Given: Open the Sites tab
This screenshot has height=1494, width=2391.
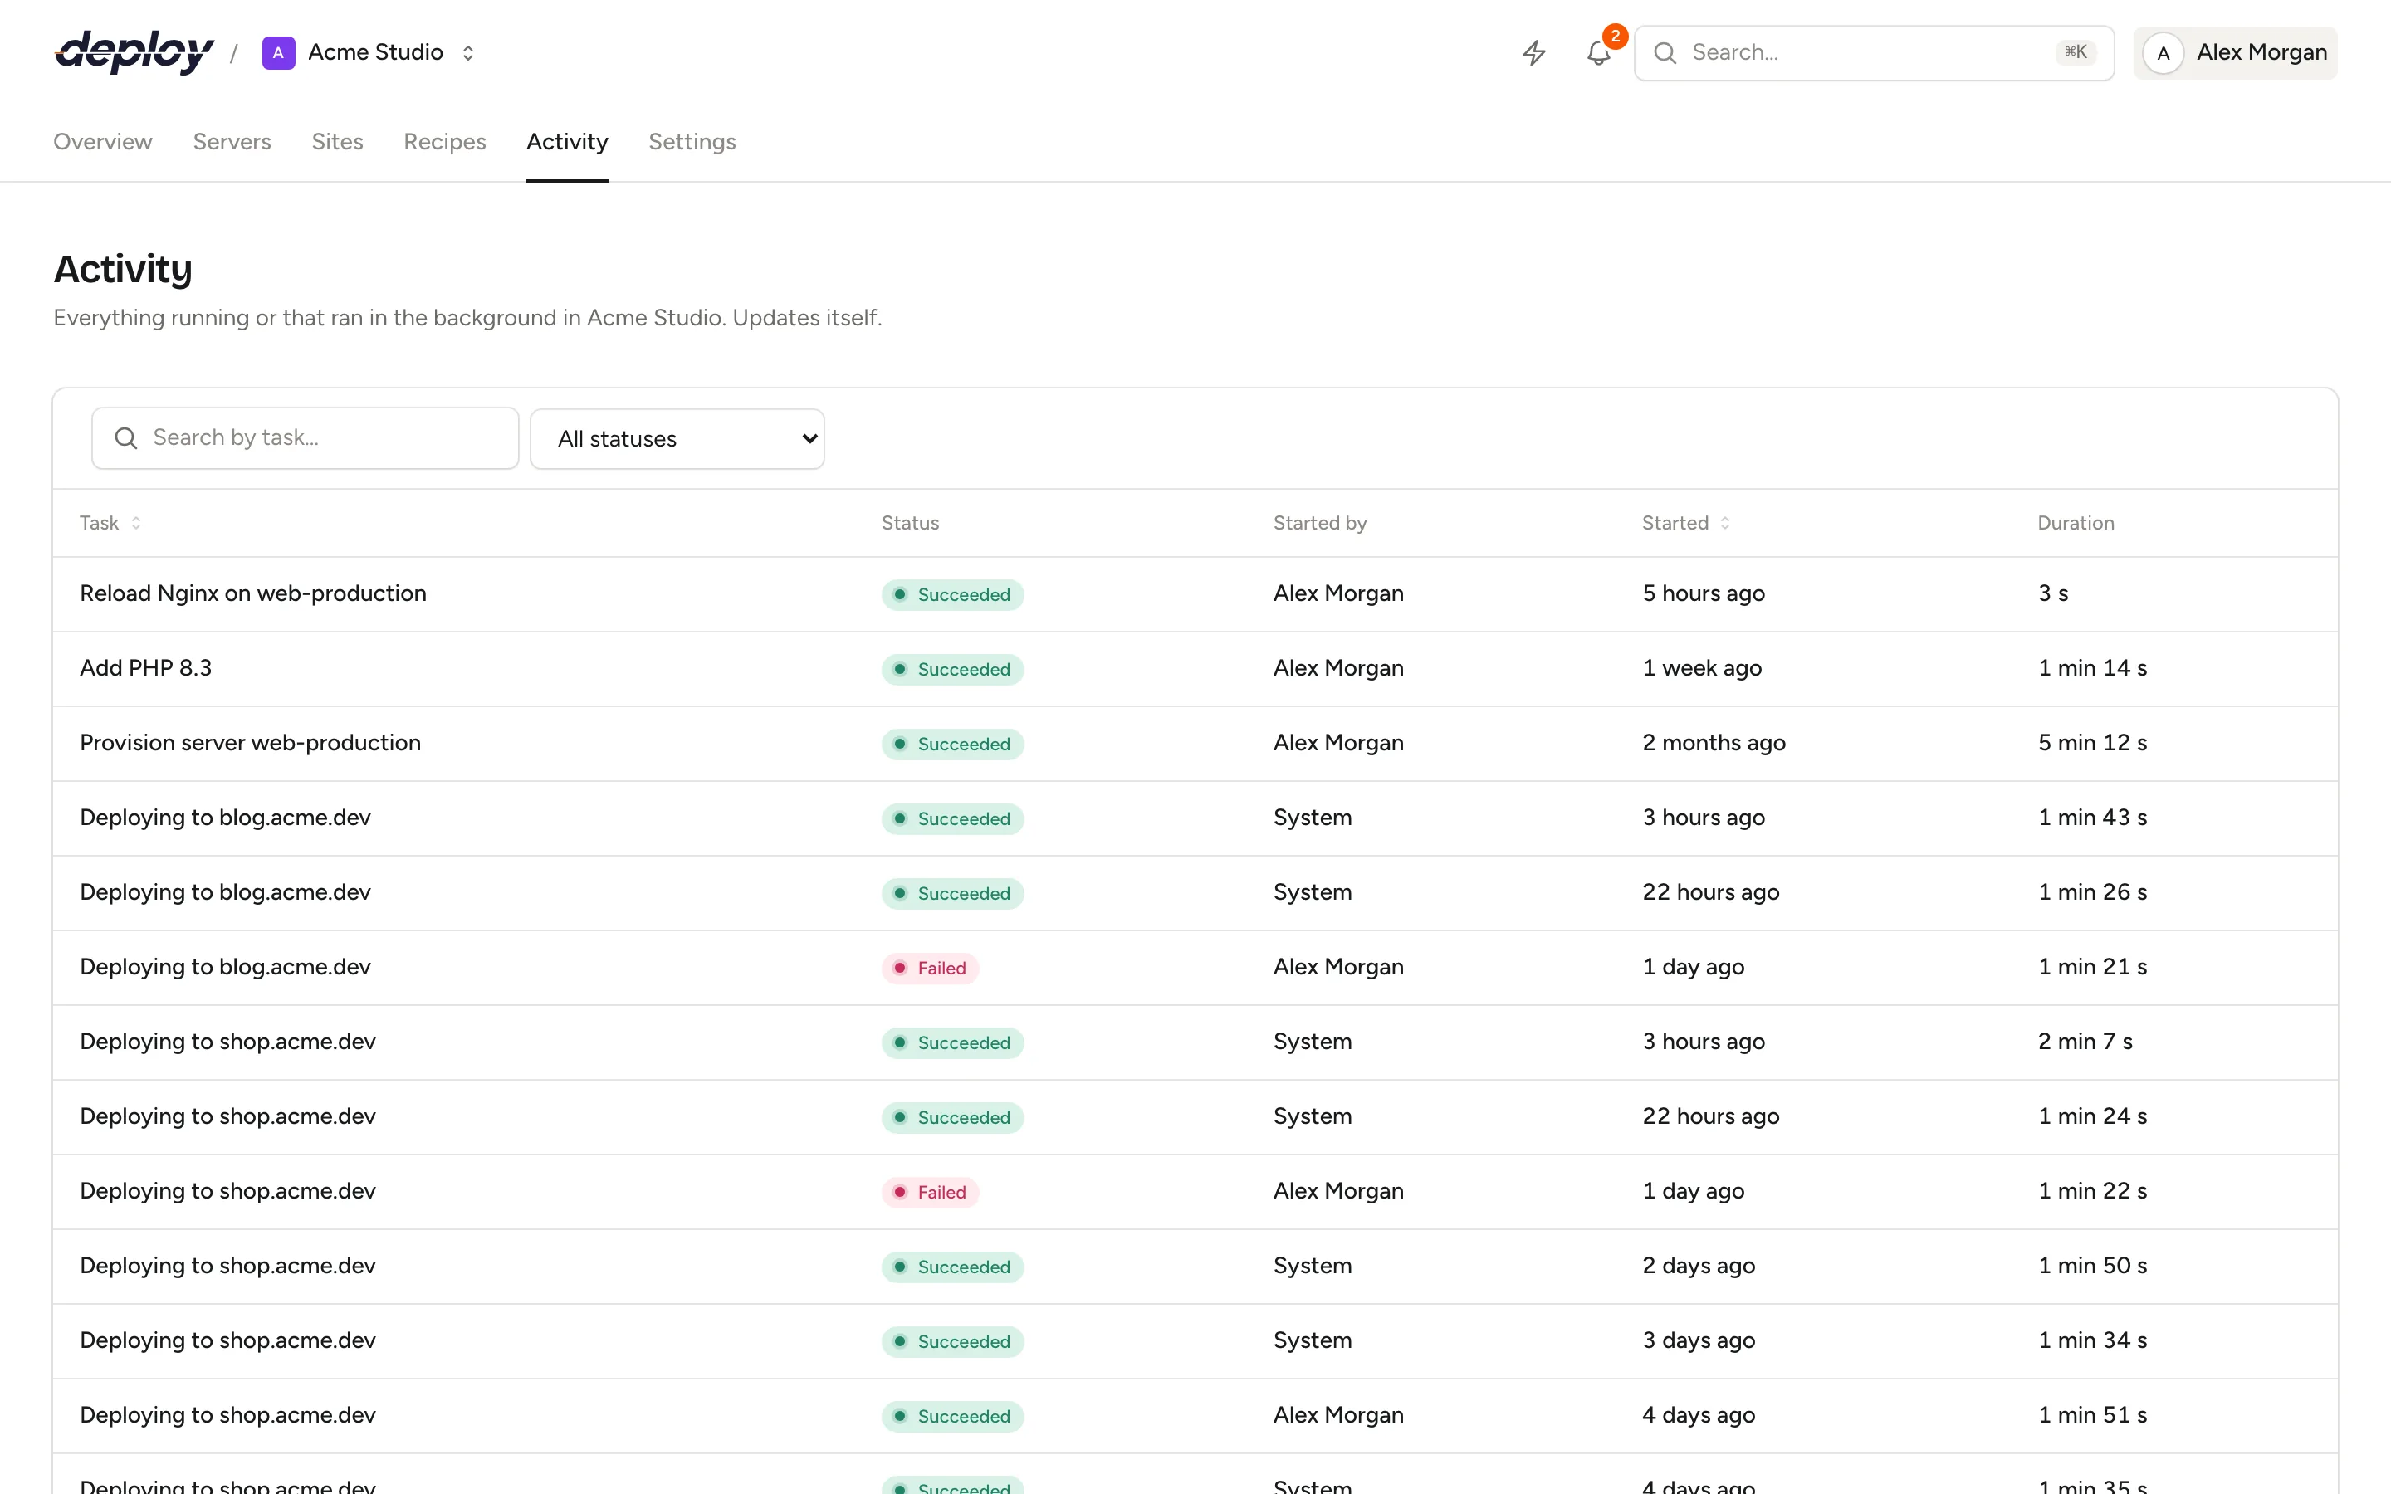Looking at the screenshot, I should tap(338, 141).
